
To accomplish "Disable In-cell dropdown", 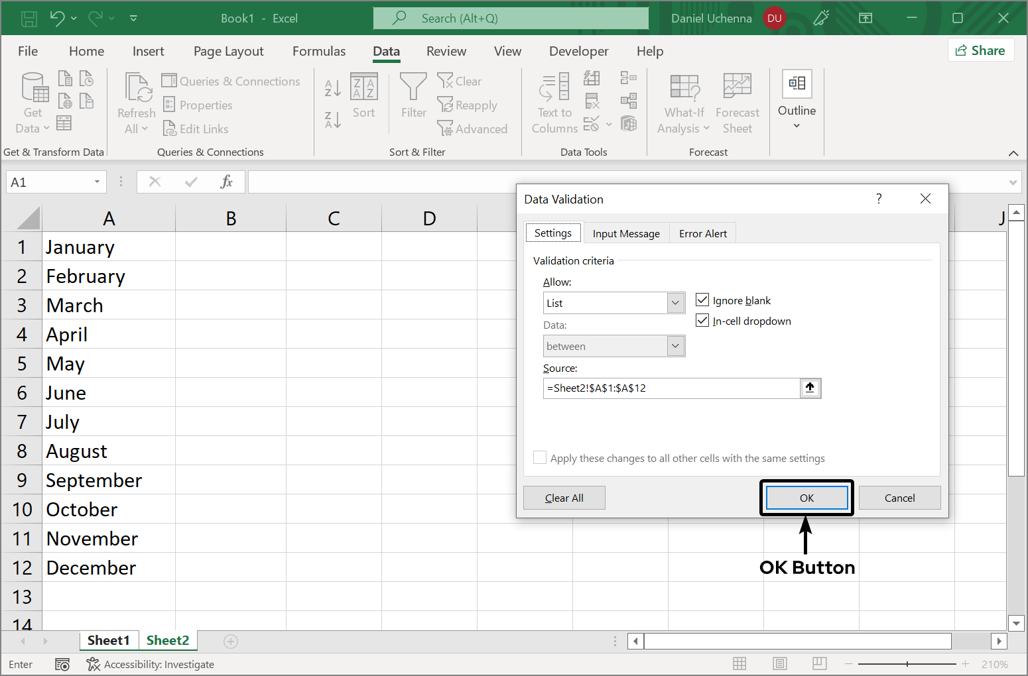I will [702, 320].
